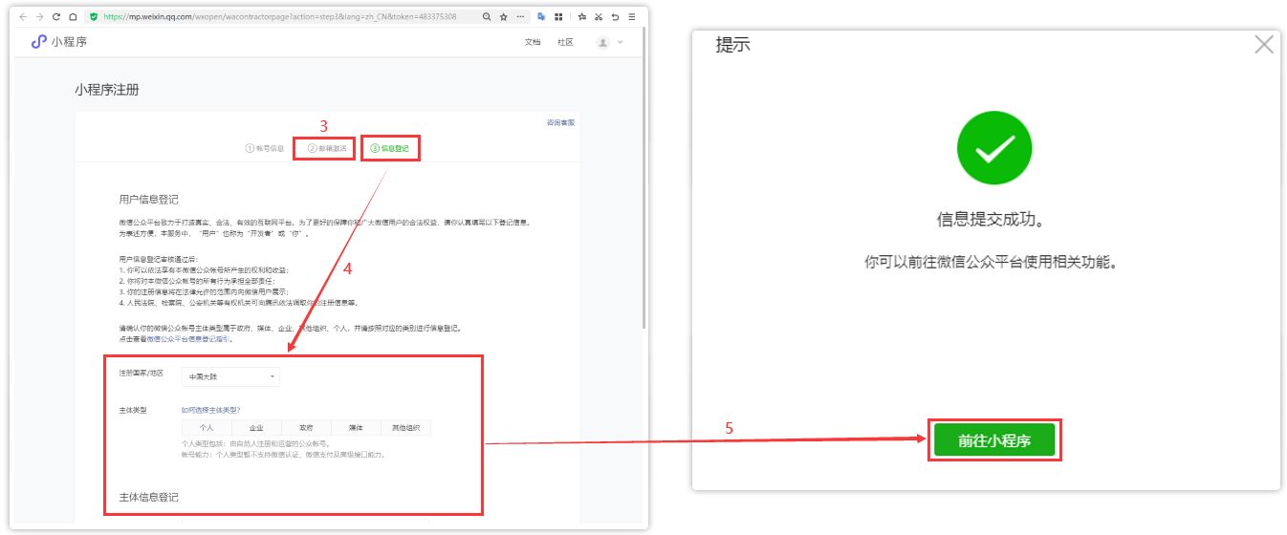Close the 提示 dialog with the X
The height and width of the screenshot is (535, 1287).
click(1264, 45)
